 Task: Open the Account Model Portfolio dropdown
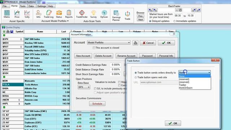[x=109, y=43]
